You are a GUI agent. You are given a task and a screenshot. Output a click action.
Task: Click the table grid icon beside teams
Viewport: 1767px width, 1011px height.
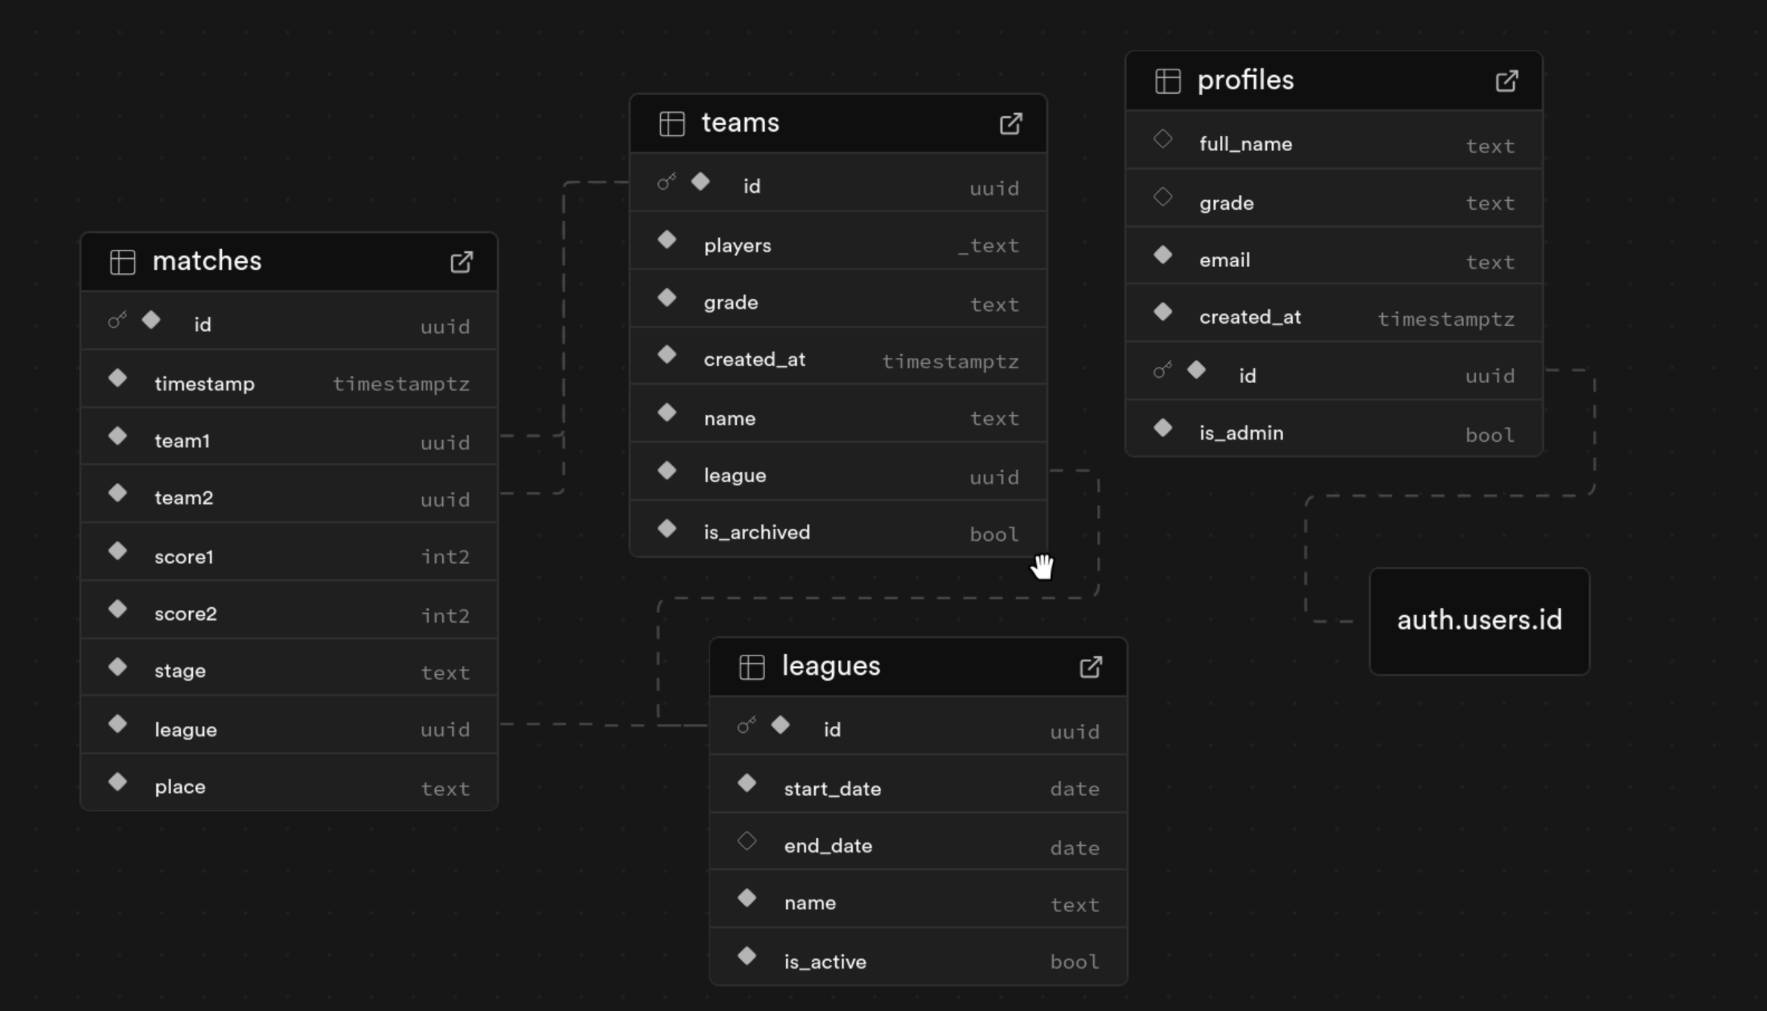tap(671, 123)
